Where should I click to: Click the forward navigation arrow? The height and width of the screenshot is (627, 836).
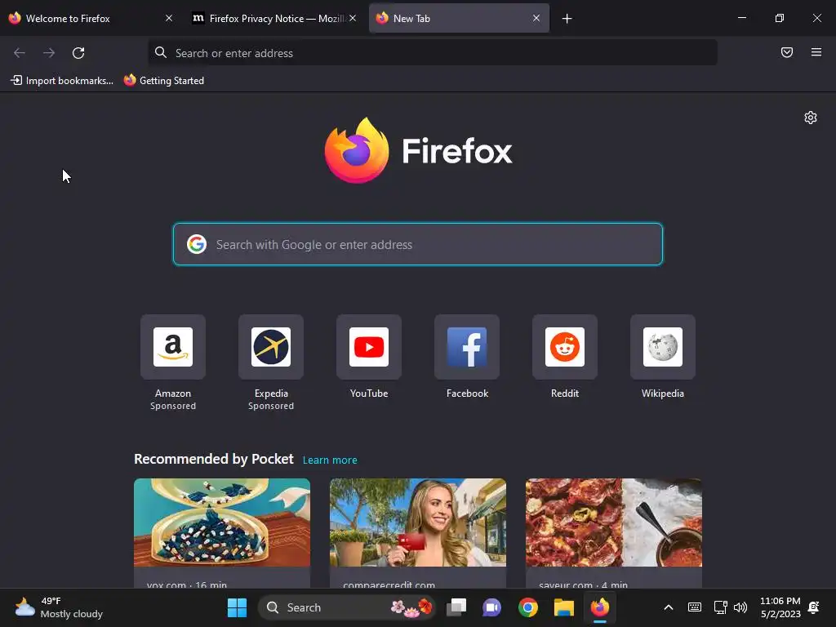(x=49, y=53)
